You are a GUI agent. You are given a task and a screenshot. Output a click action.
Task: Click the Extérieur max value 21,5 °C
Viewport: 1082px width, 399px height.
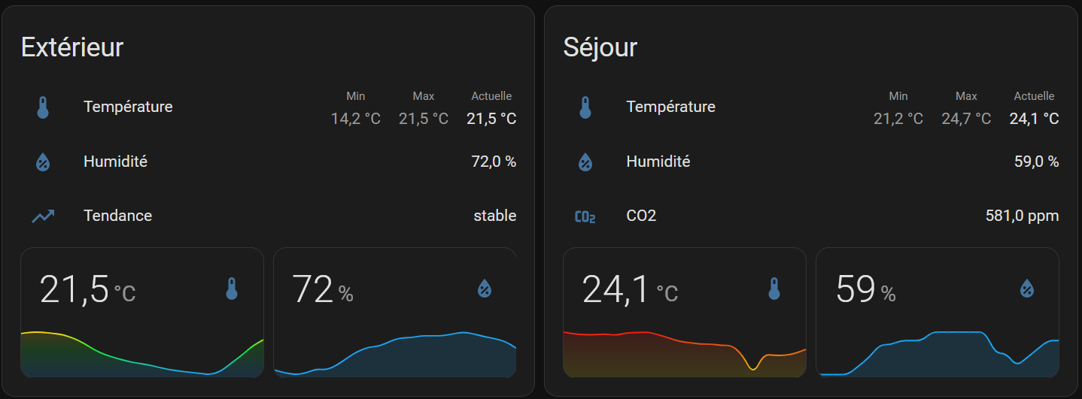click(x=424, y=119)
